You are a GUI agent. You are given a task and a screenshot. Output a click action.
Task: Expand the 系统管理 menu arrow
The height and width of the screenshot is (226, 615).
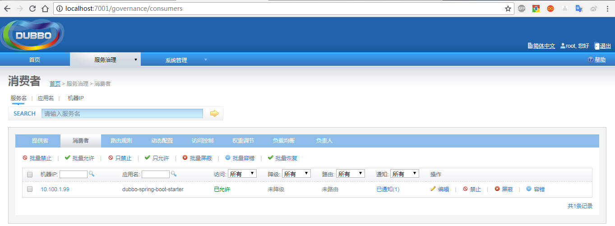point(206,60)
